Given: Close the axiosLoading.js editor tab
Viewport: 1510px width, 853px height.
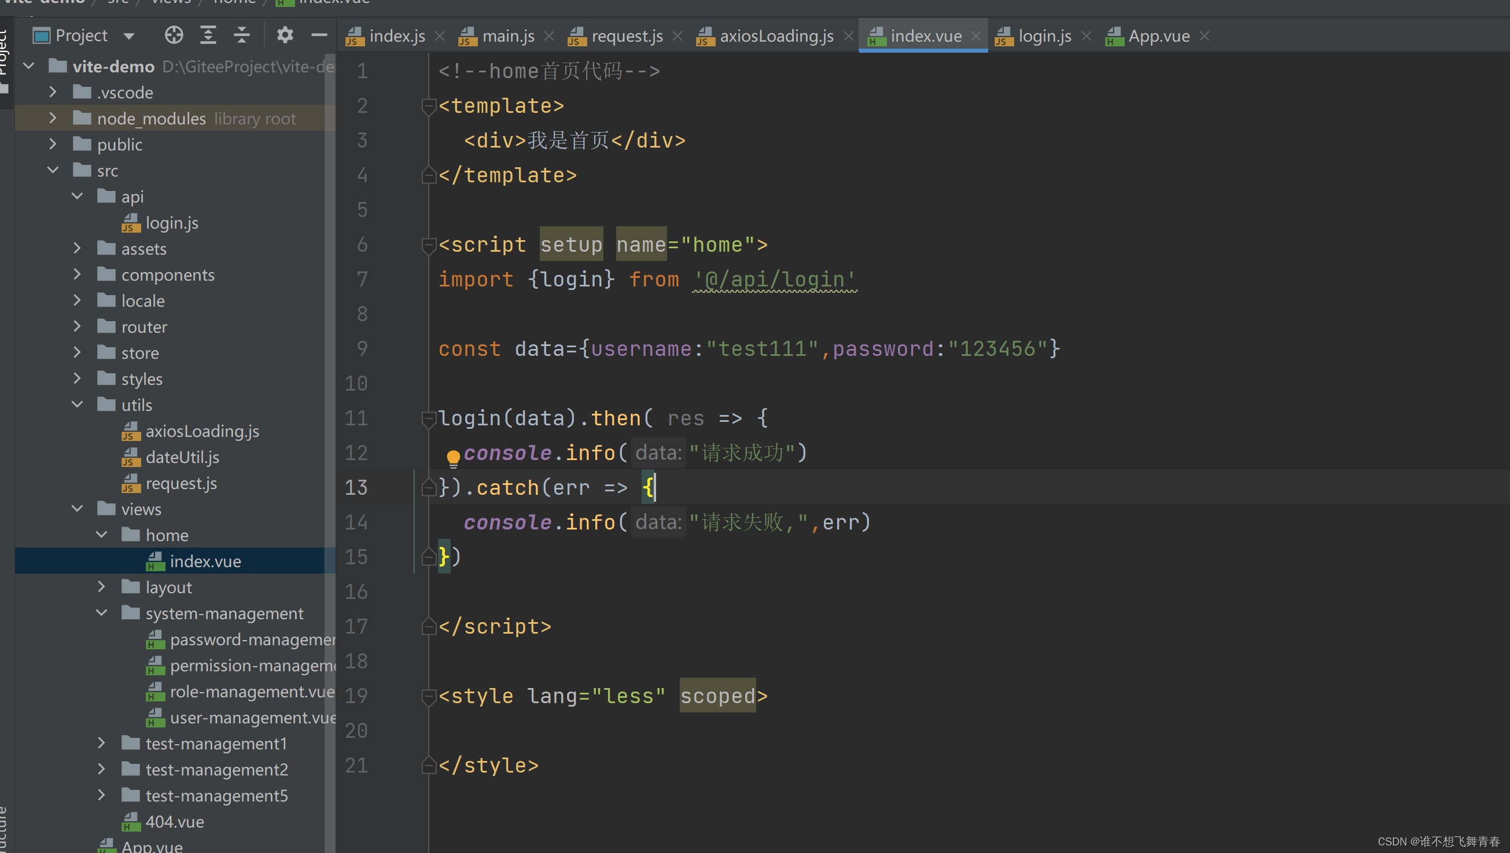Looking at the screenshot, I should tap(848, 36).
